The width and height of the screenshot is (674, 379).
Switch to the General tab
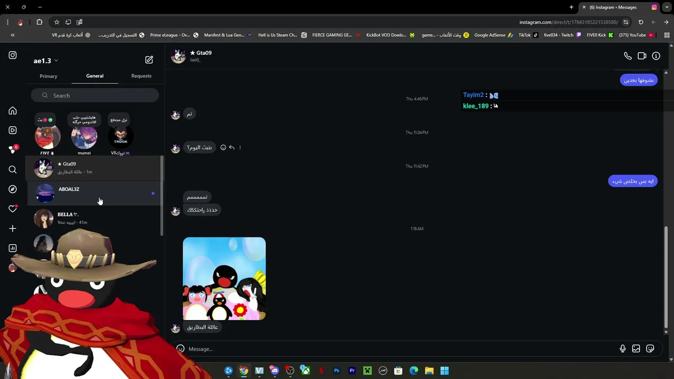click(x=95, y=76)
